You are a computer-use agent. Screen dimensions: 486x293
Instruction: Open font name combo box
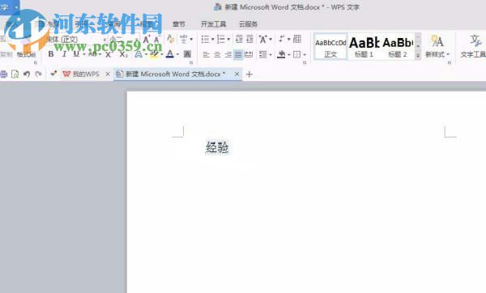tap(76, 40)
